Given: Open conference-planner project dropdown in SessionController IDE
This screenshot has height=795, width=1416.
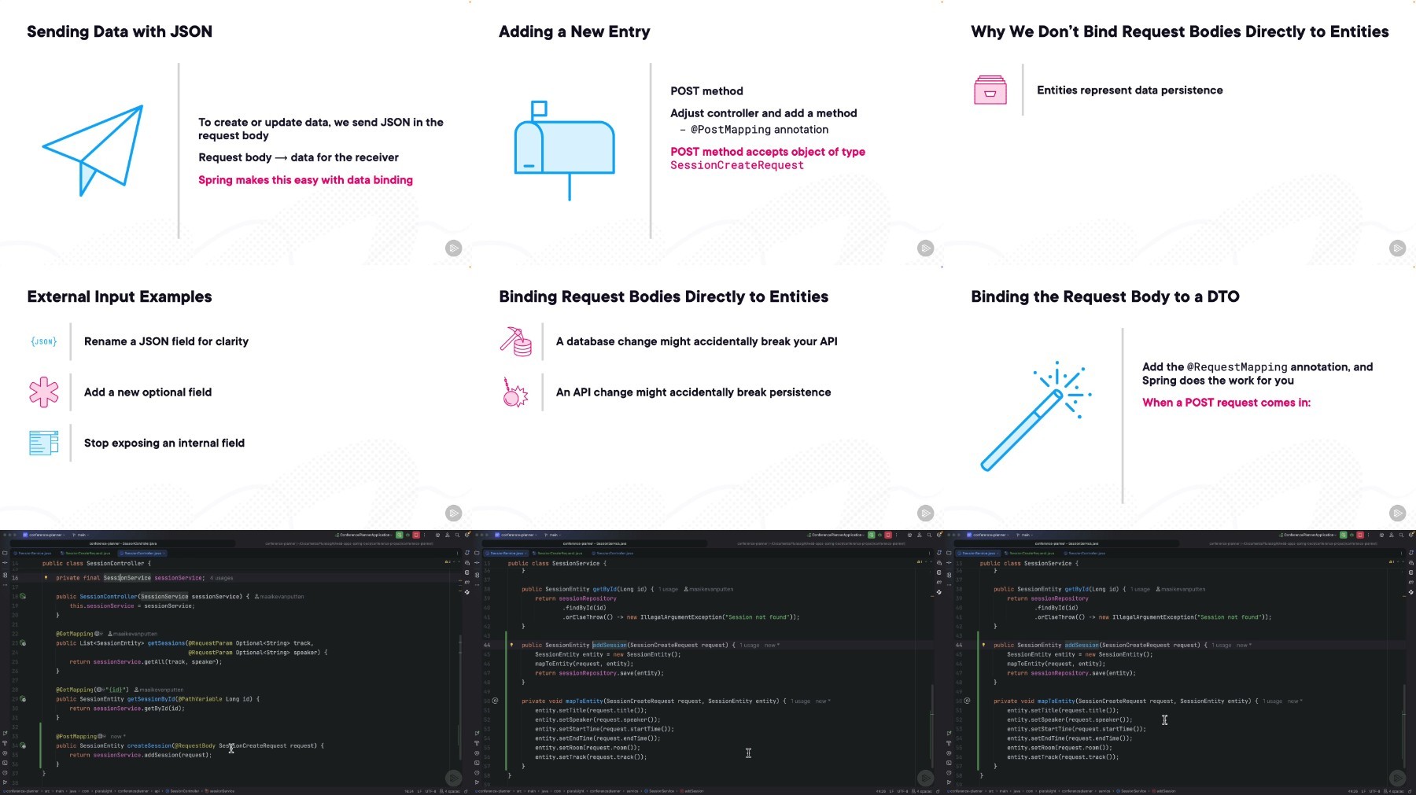Looking at the screenshot, I should coord(45,535).
